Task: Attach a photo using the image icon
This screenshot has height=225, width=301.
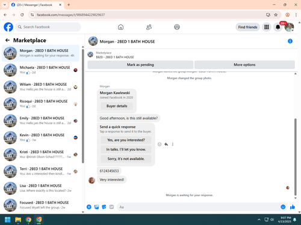Action: pyautogui.click(x=96, y=207)
